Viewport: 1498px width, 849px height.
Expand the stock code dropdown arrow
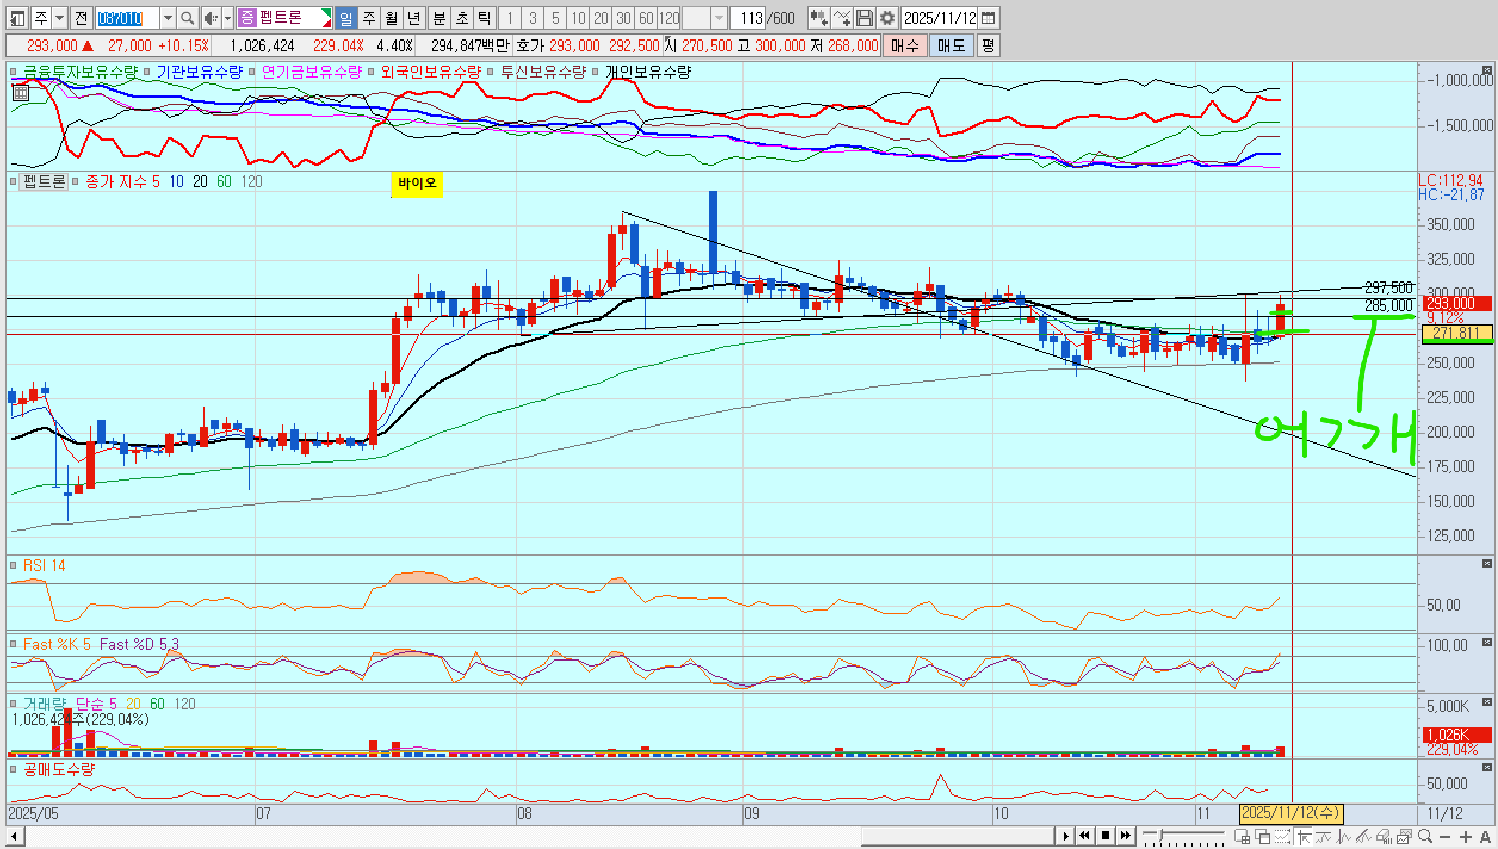(x=168, y=18)
